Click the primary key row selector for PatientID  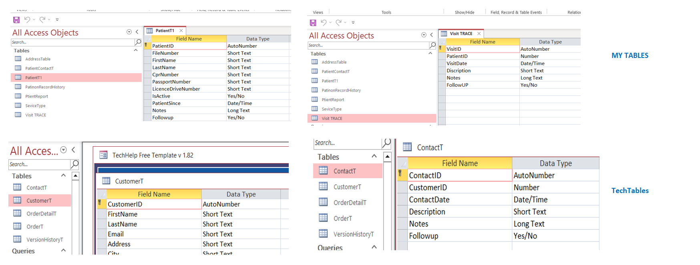pos(147,46)
